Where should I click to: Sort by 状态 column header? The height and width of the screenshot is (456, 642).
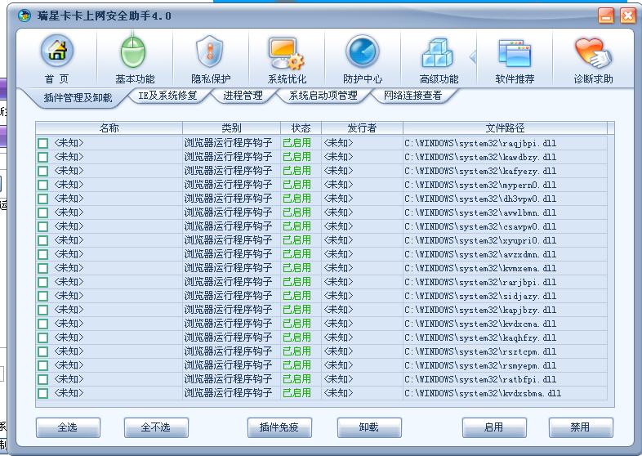pyautogui.click(x=301, y=128)
